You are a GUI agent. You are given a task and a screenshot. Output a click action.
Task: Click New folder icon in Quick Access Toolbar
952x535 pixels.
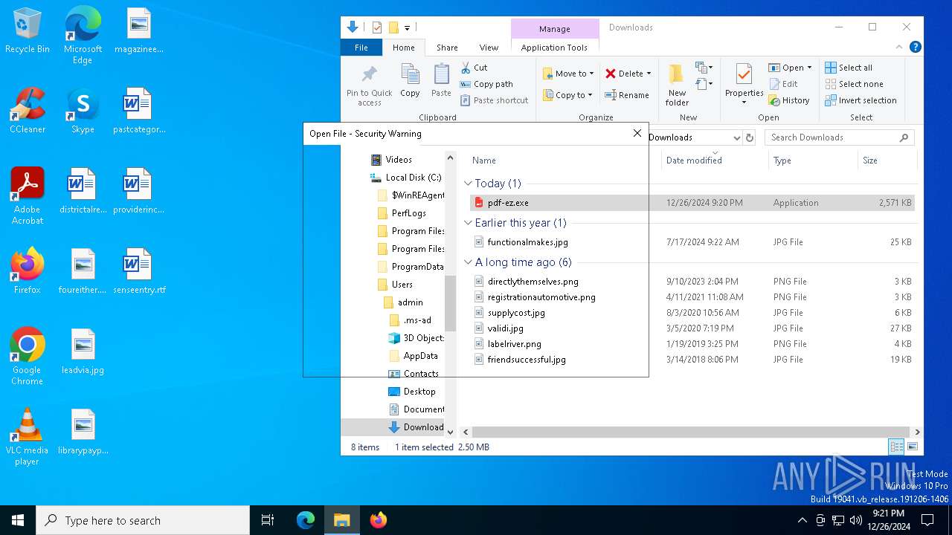[393, 27]
